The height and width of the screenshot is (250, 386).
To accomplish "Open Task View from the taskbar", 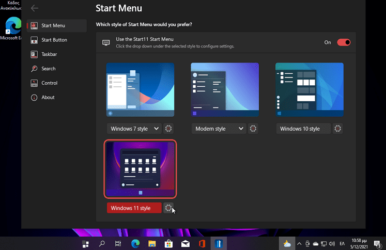I will 118,244.
